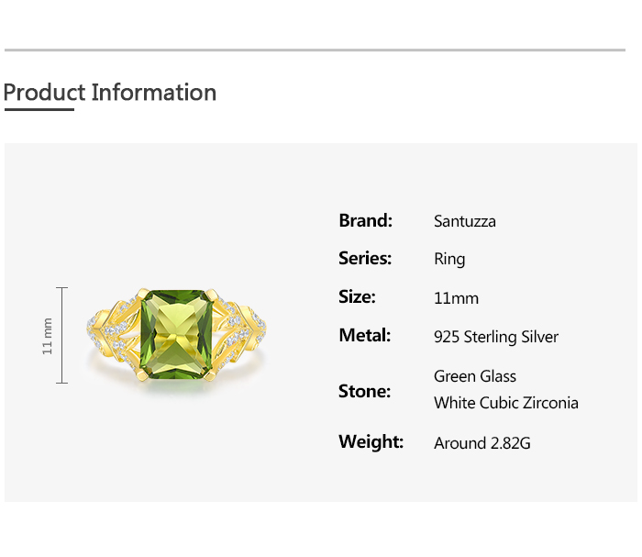Viewport: 642px width, 557px height.
Task: Select the Series: label
Action: click(365, 259)
